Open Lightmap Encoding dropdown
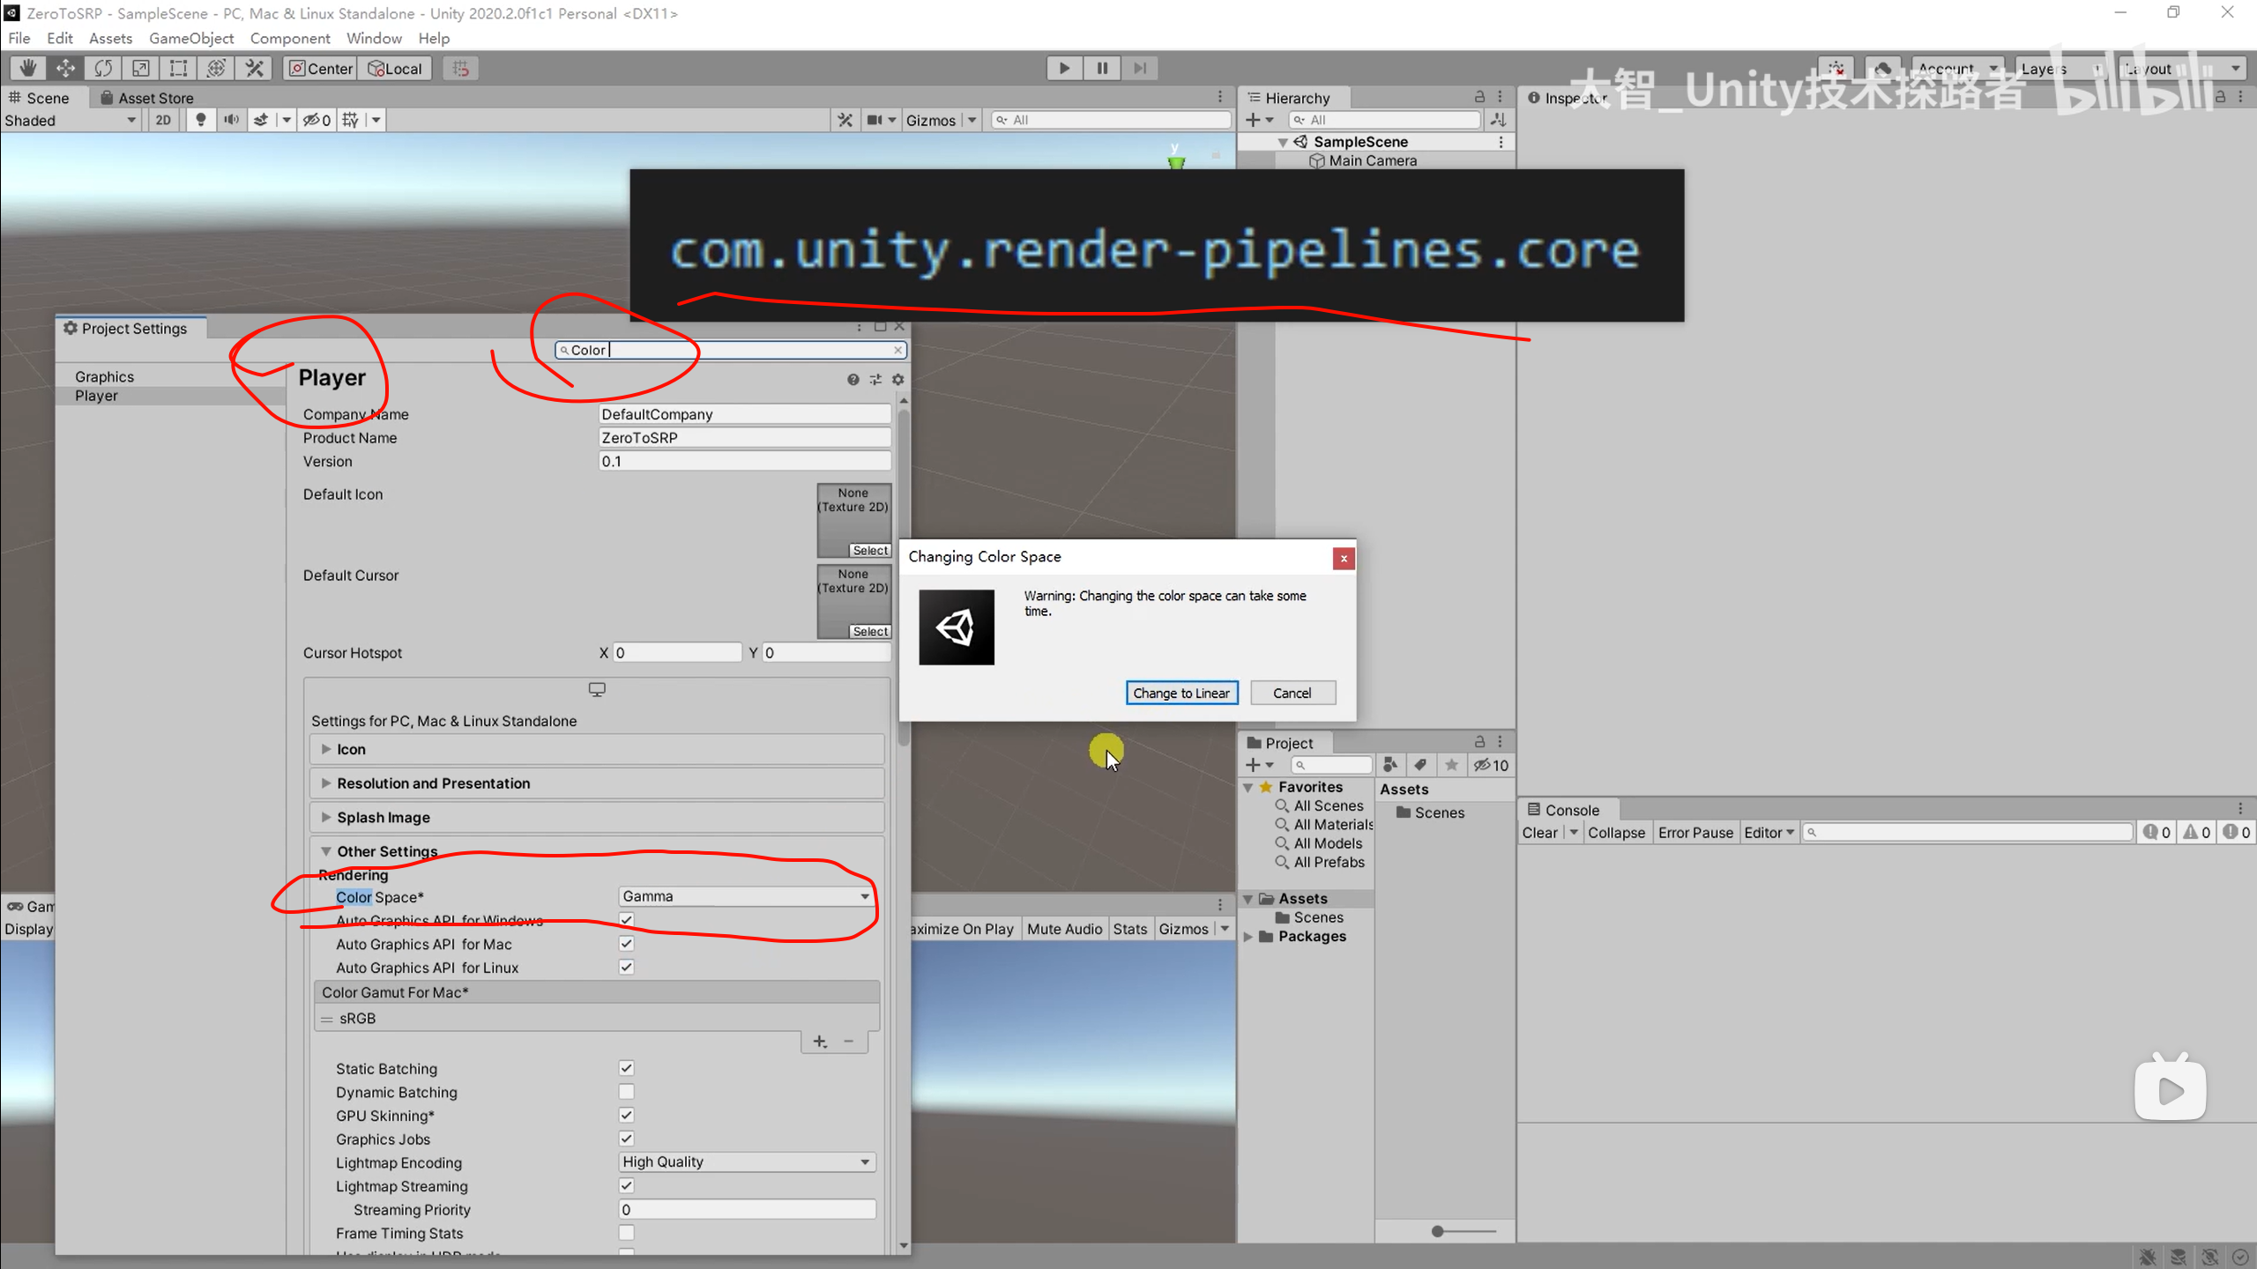The image size is (2257, 1269). click(746, 1162)
